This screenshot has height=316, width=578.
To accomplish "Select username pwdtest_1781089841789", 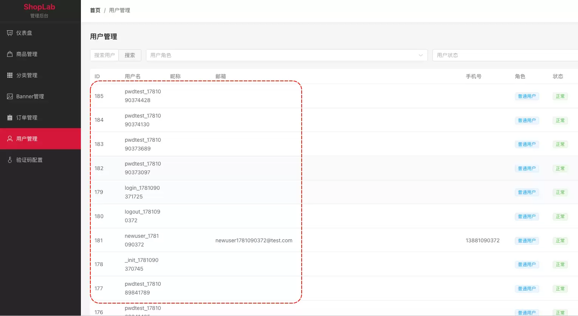I will [143, 288].
